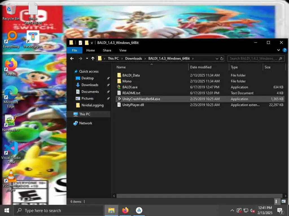The height and width of the screenshot is (216, 289).
Task: Select Quick access in the navigation pane
Action: click(89, 71)
